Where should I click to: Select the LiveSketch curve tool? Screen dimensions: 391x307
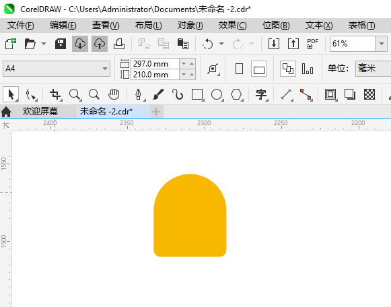tap(178, 95)
